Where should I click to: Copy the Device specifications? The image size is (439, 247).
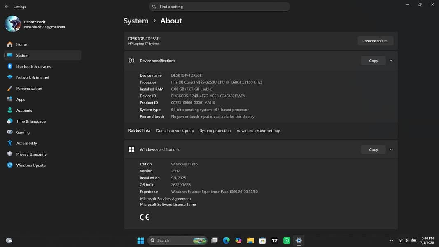pyautogui.click(x=373, y=61)
